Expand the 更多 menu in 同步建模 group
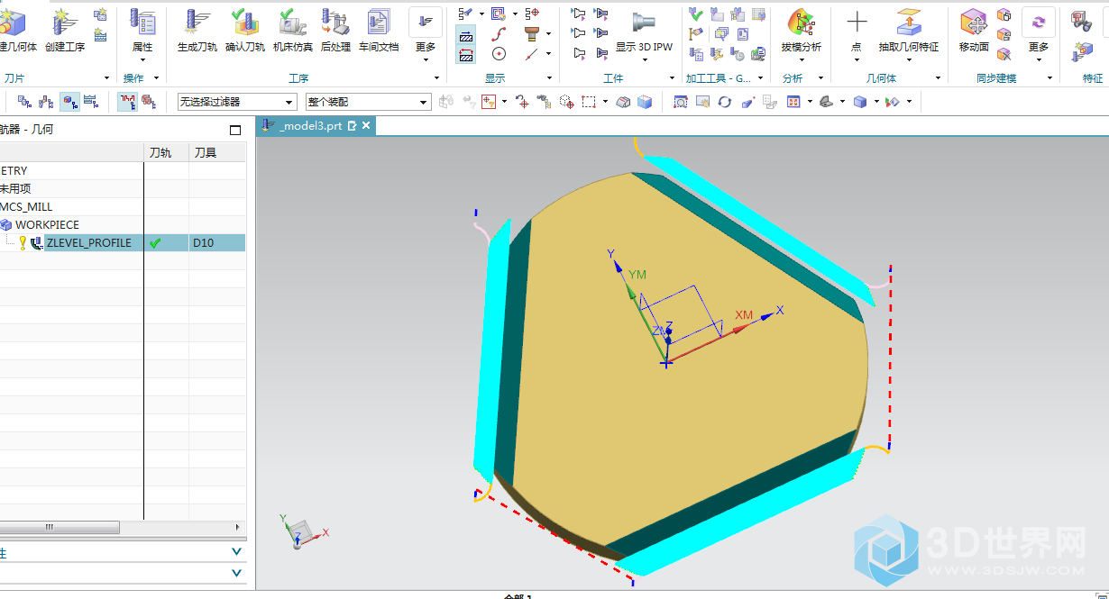The height and width of the screenshot is (599, 1109). [1039, 35]
